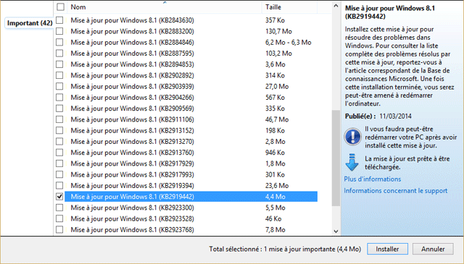The height and width of the screenshot is (264, 464).
Task: Select the highlighted KB2919442 row name
Action: coord(132,197)
